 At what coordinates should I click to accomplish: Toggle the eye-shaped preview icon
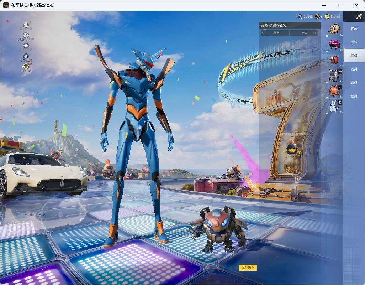[x=26, y=46]
